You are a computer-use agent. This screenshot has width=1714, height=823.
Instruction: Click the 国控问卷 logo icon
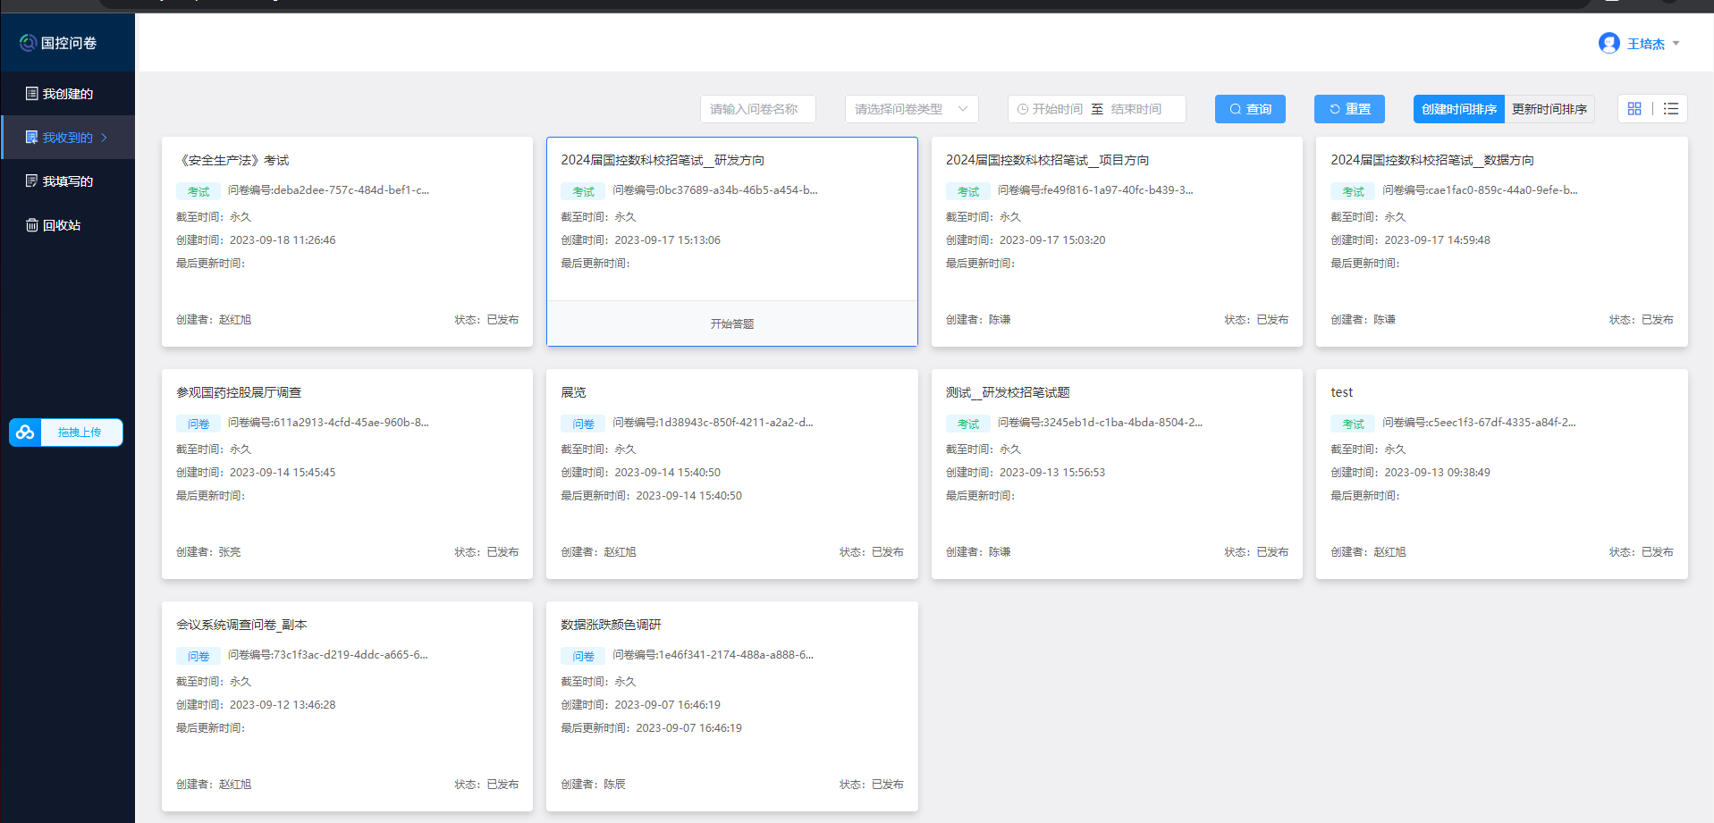28,43
